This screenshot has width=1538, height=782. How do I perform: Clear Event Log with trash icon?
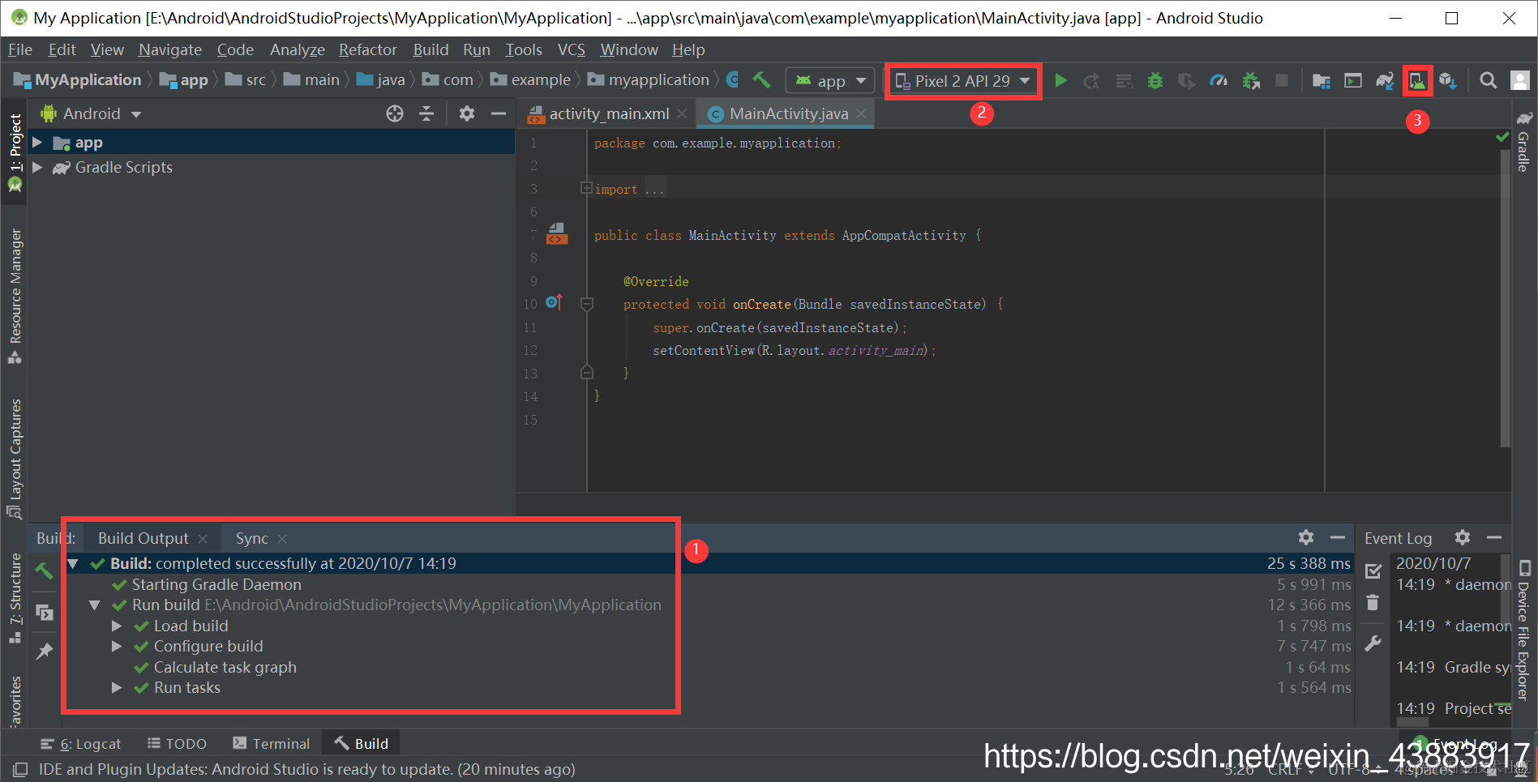point(1373,602)
